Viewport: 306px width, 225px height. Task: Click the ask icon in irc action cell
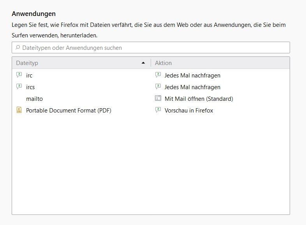(x=158, y=75)
